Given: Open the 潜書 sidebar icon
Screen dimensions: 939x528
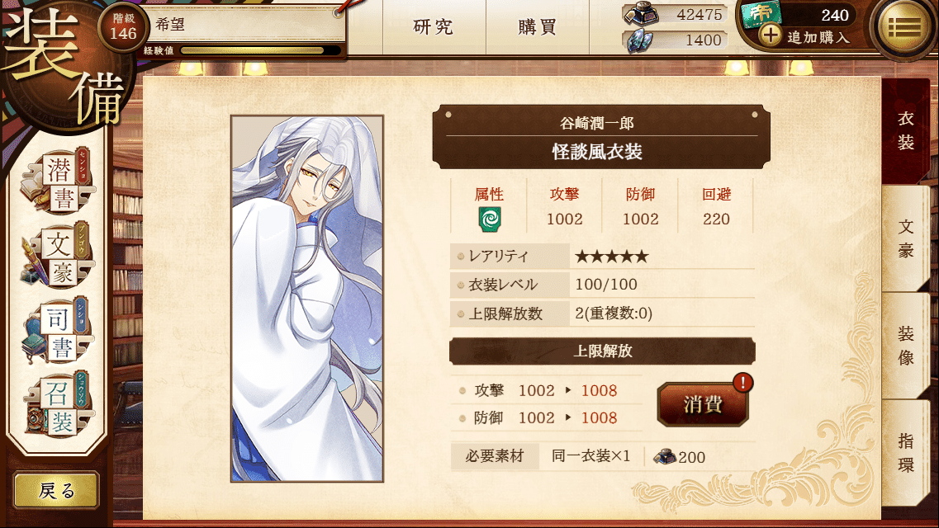Looking at the screenshot, I should [55, 182].
